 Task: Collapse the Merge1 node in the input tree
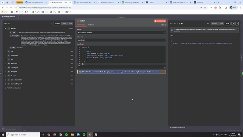point(6,29)
